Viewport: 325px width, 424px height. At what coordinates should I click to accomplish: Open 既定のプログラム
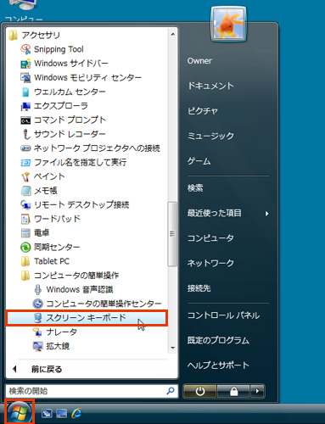pos(218,340)
